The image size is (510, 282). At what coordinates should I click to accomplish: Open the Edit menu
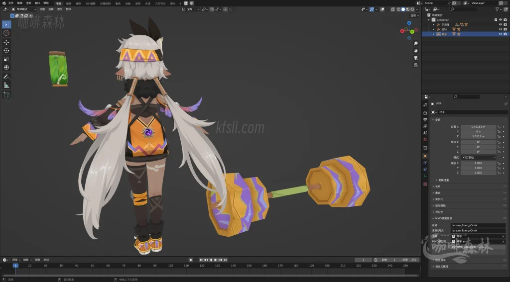click(20, 3)
